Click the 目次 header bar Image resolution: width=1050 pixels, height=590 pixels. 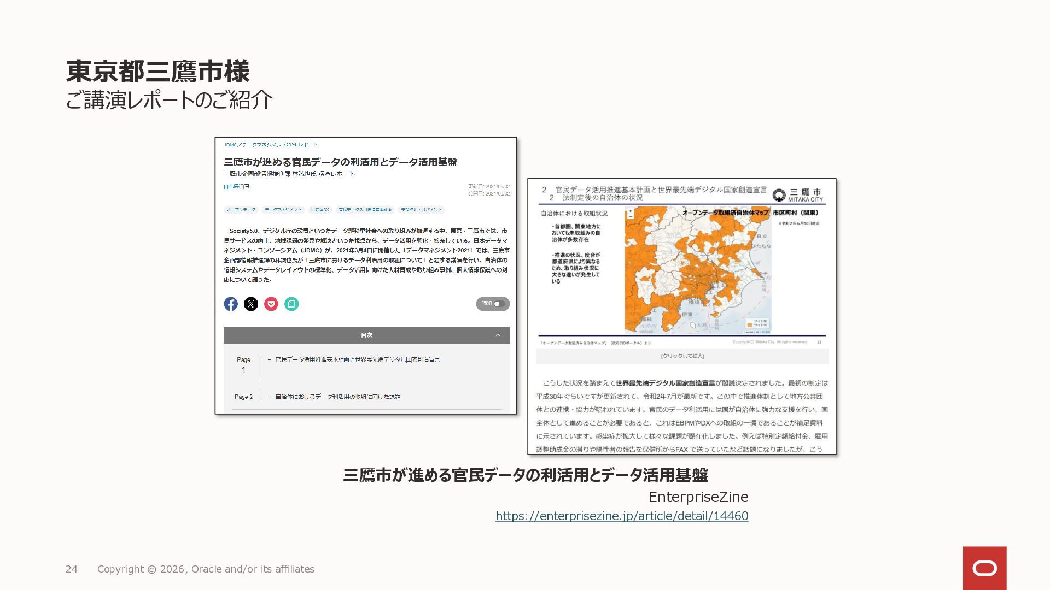(x=366, y=335)
